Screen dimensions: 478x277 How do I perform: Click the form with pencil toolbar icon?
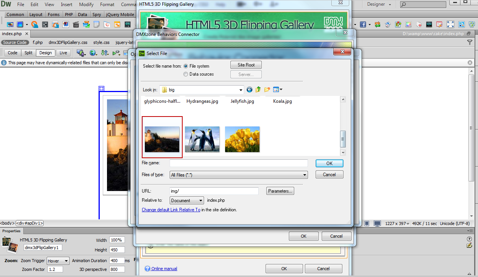point(439,24)
